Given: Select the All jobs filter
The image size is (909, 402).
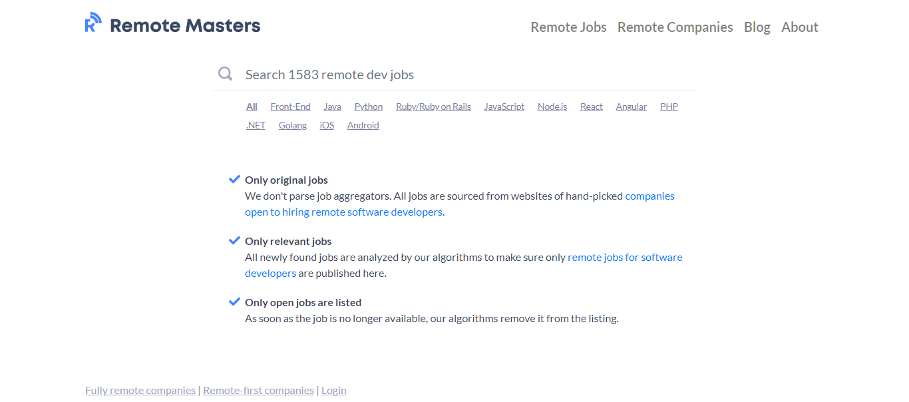Looking at the screenshot, I should point(252,106).
